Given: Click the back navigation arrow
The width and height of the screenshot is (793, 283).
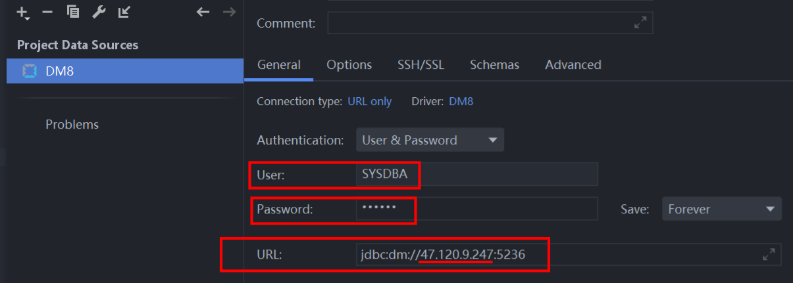Looking at the screenshot, I should click(203, 12).
